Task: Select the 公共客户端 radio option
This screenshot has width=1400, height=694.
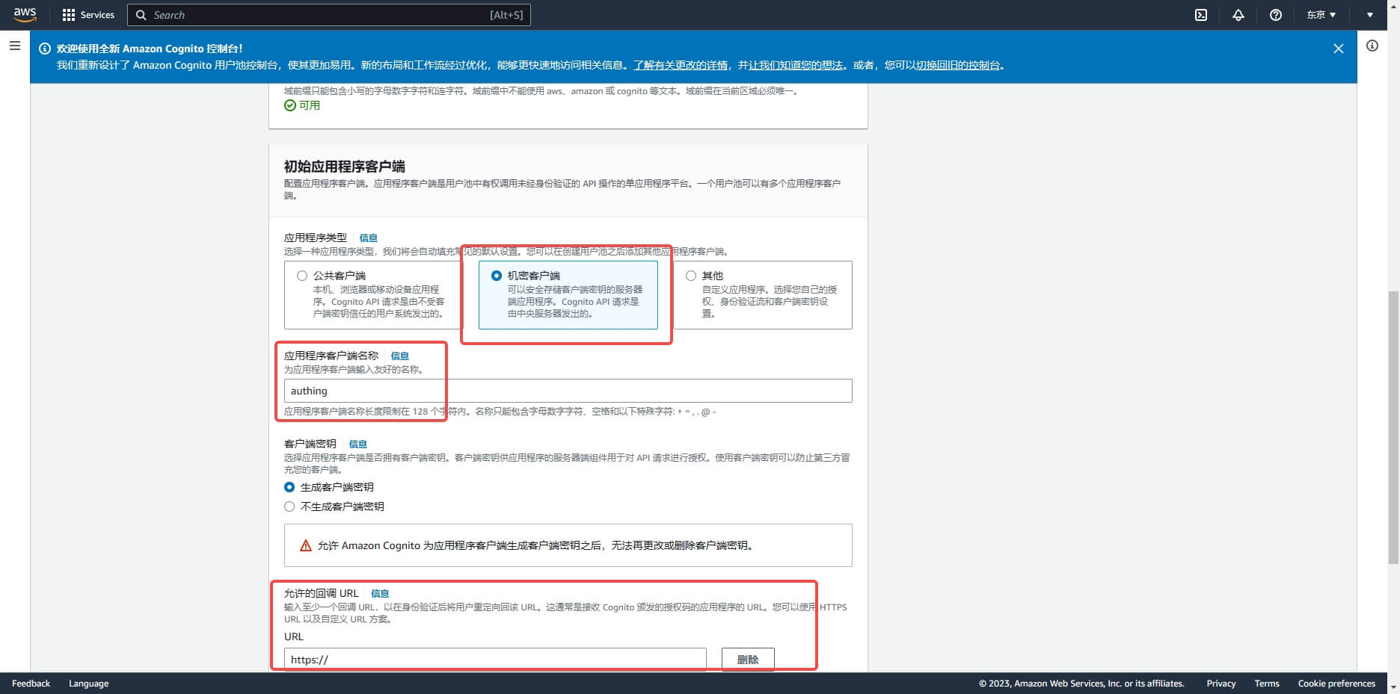Action: click(302, 276)
